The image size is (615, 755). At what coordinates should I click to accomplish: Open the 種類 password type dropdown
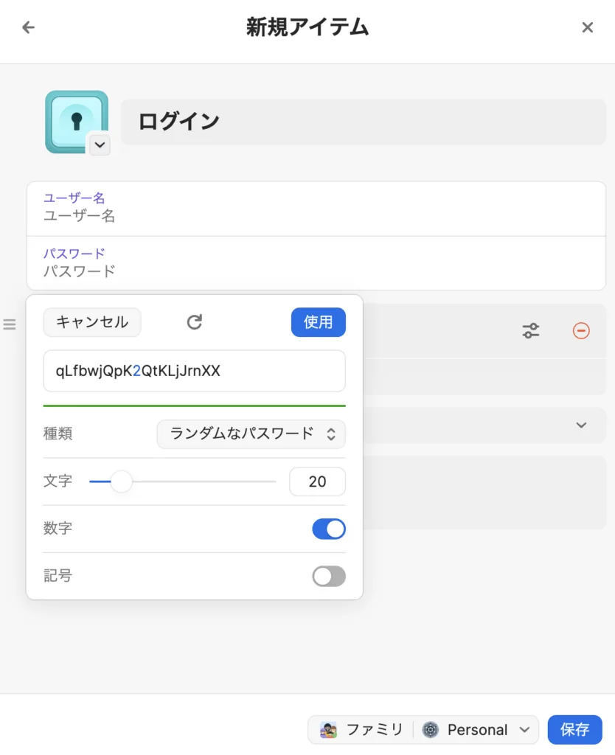point(251,434)
